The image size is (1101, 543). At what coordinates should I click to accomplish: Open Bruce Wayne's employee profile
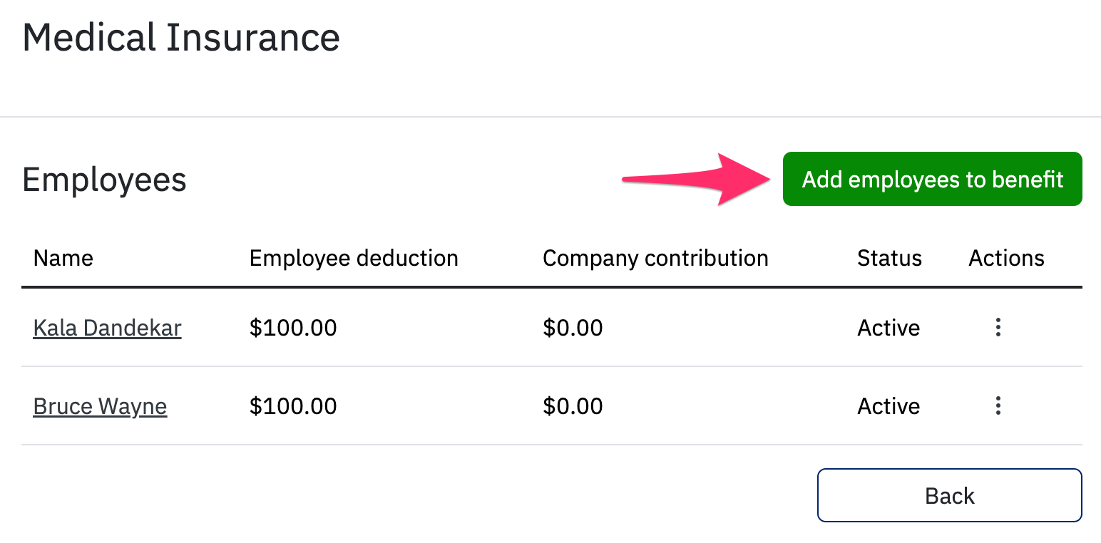coord(100,406)
